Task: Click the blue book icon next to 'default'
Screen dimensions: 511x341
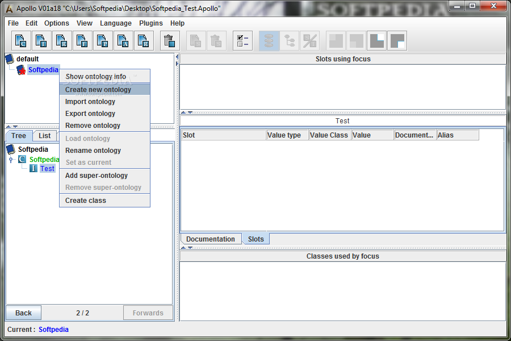Action: pos(10,59)
